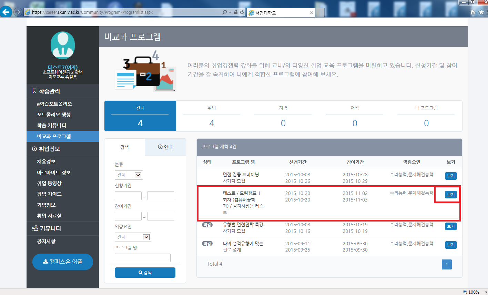Open the 분류 dropdown
The height and width of the screenshot is (295, 488).
pyautogui.click(x=138, y=175)
